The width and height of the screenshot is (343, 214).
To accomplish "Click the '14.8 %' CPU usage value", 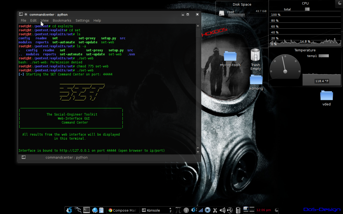I will (x=305, y=41).
